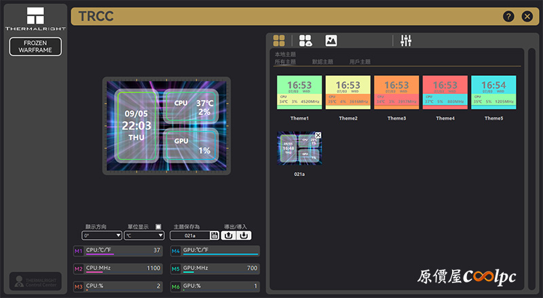
Task: Click the Theme1 label text
Action: [x=299, y=119]
